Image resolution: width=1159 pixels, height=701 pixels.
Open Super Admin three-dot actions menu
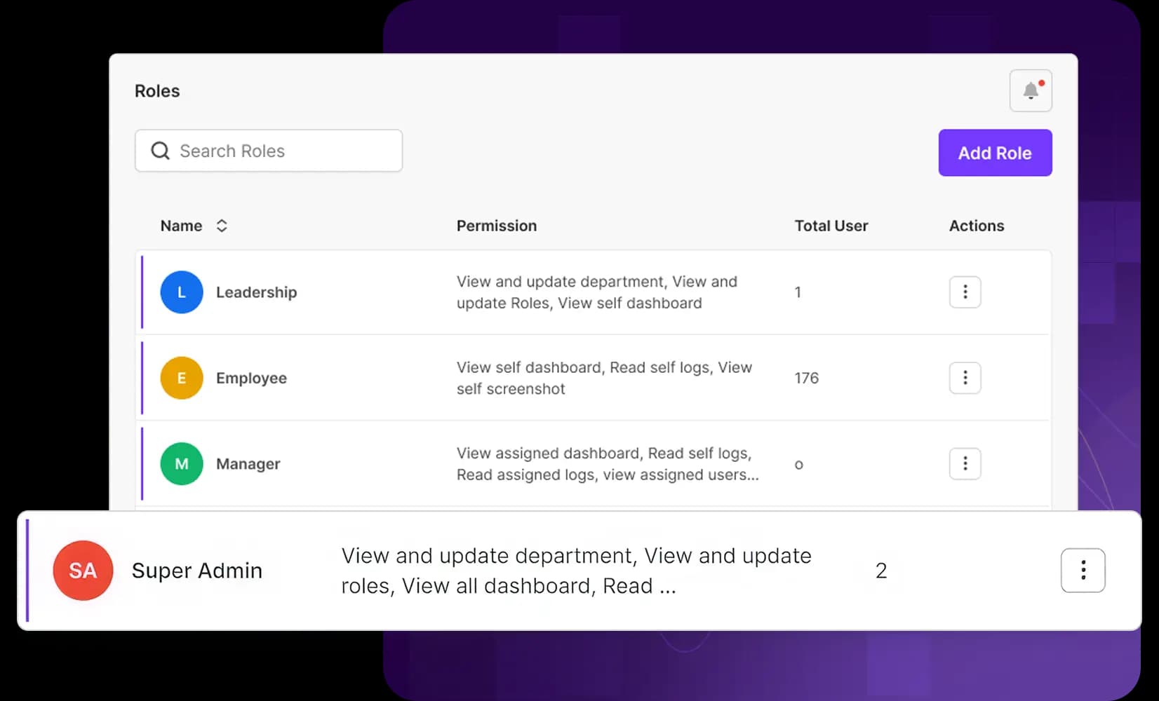coord(1083,571)
